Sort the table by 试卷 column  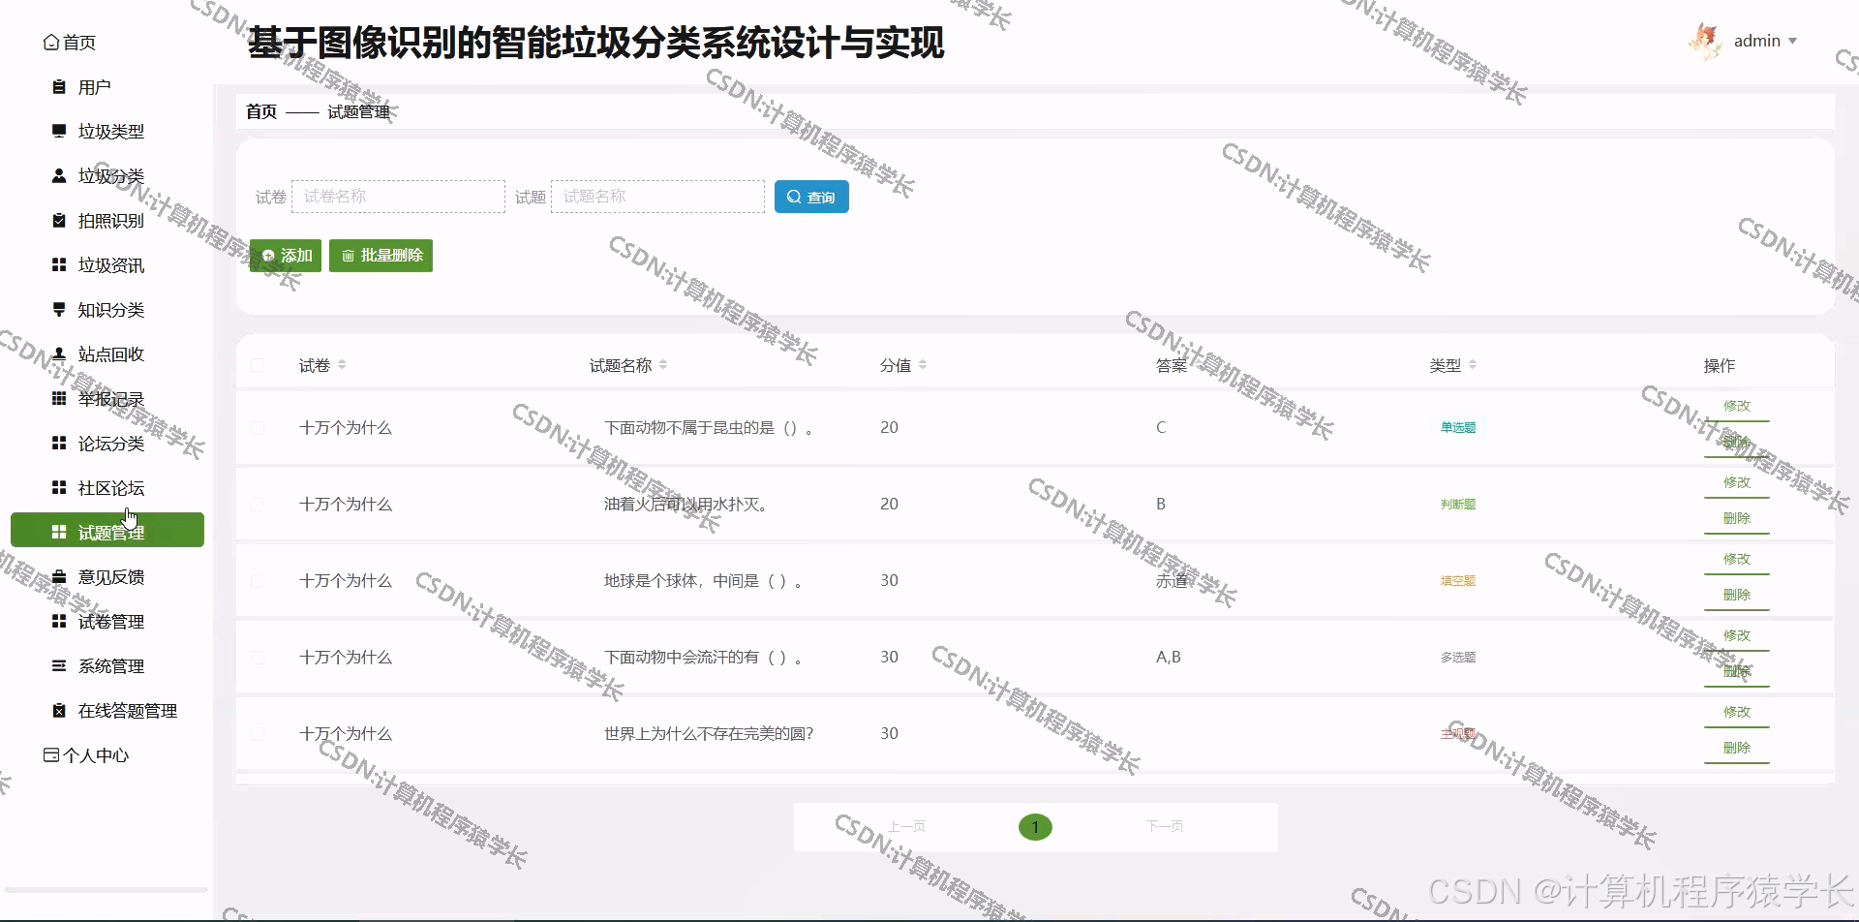click(342, 365)
